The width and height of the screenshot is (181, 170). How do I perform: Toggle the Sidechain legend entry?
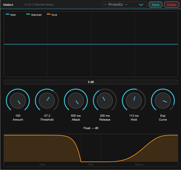34,15
